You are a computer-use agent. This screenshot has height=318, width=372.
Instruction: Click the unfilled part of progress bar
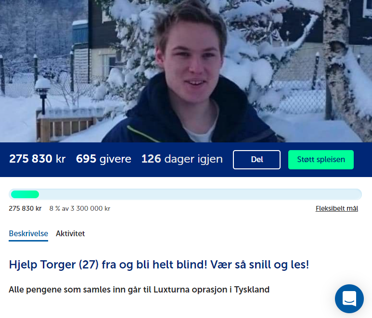200,194
